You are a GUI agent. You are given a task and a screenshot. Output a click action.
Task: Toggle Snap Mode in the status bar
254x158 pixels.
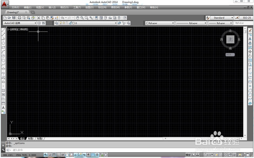[x=50, y=155]
